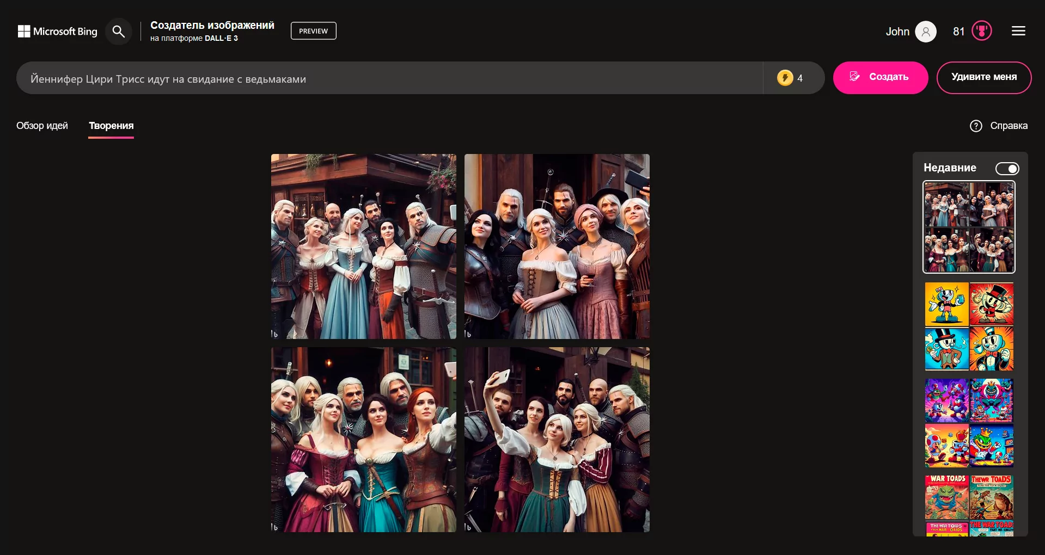
Task: Click the yellow boost coin icon
Action: tap(785, 78)
